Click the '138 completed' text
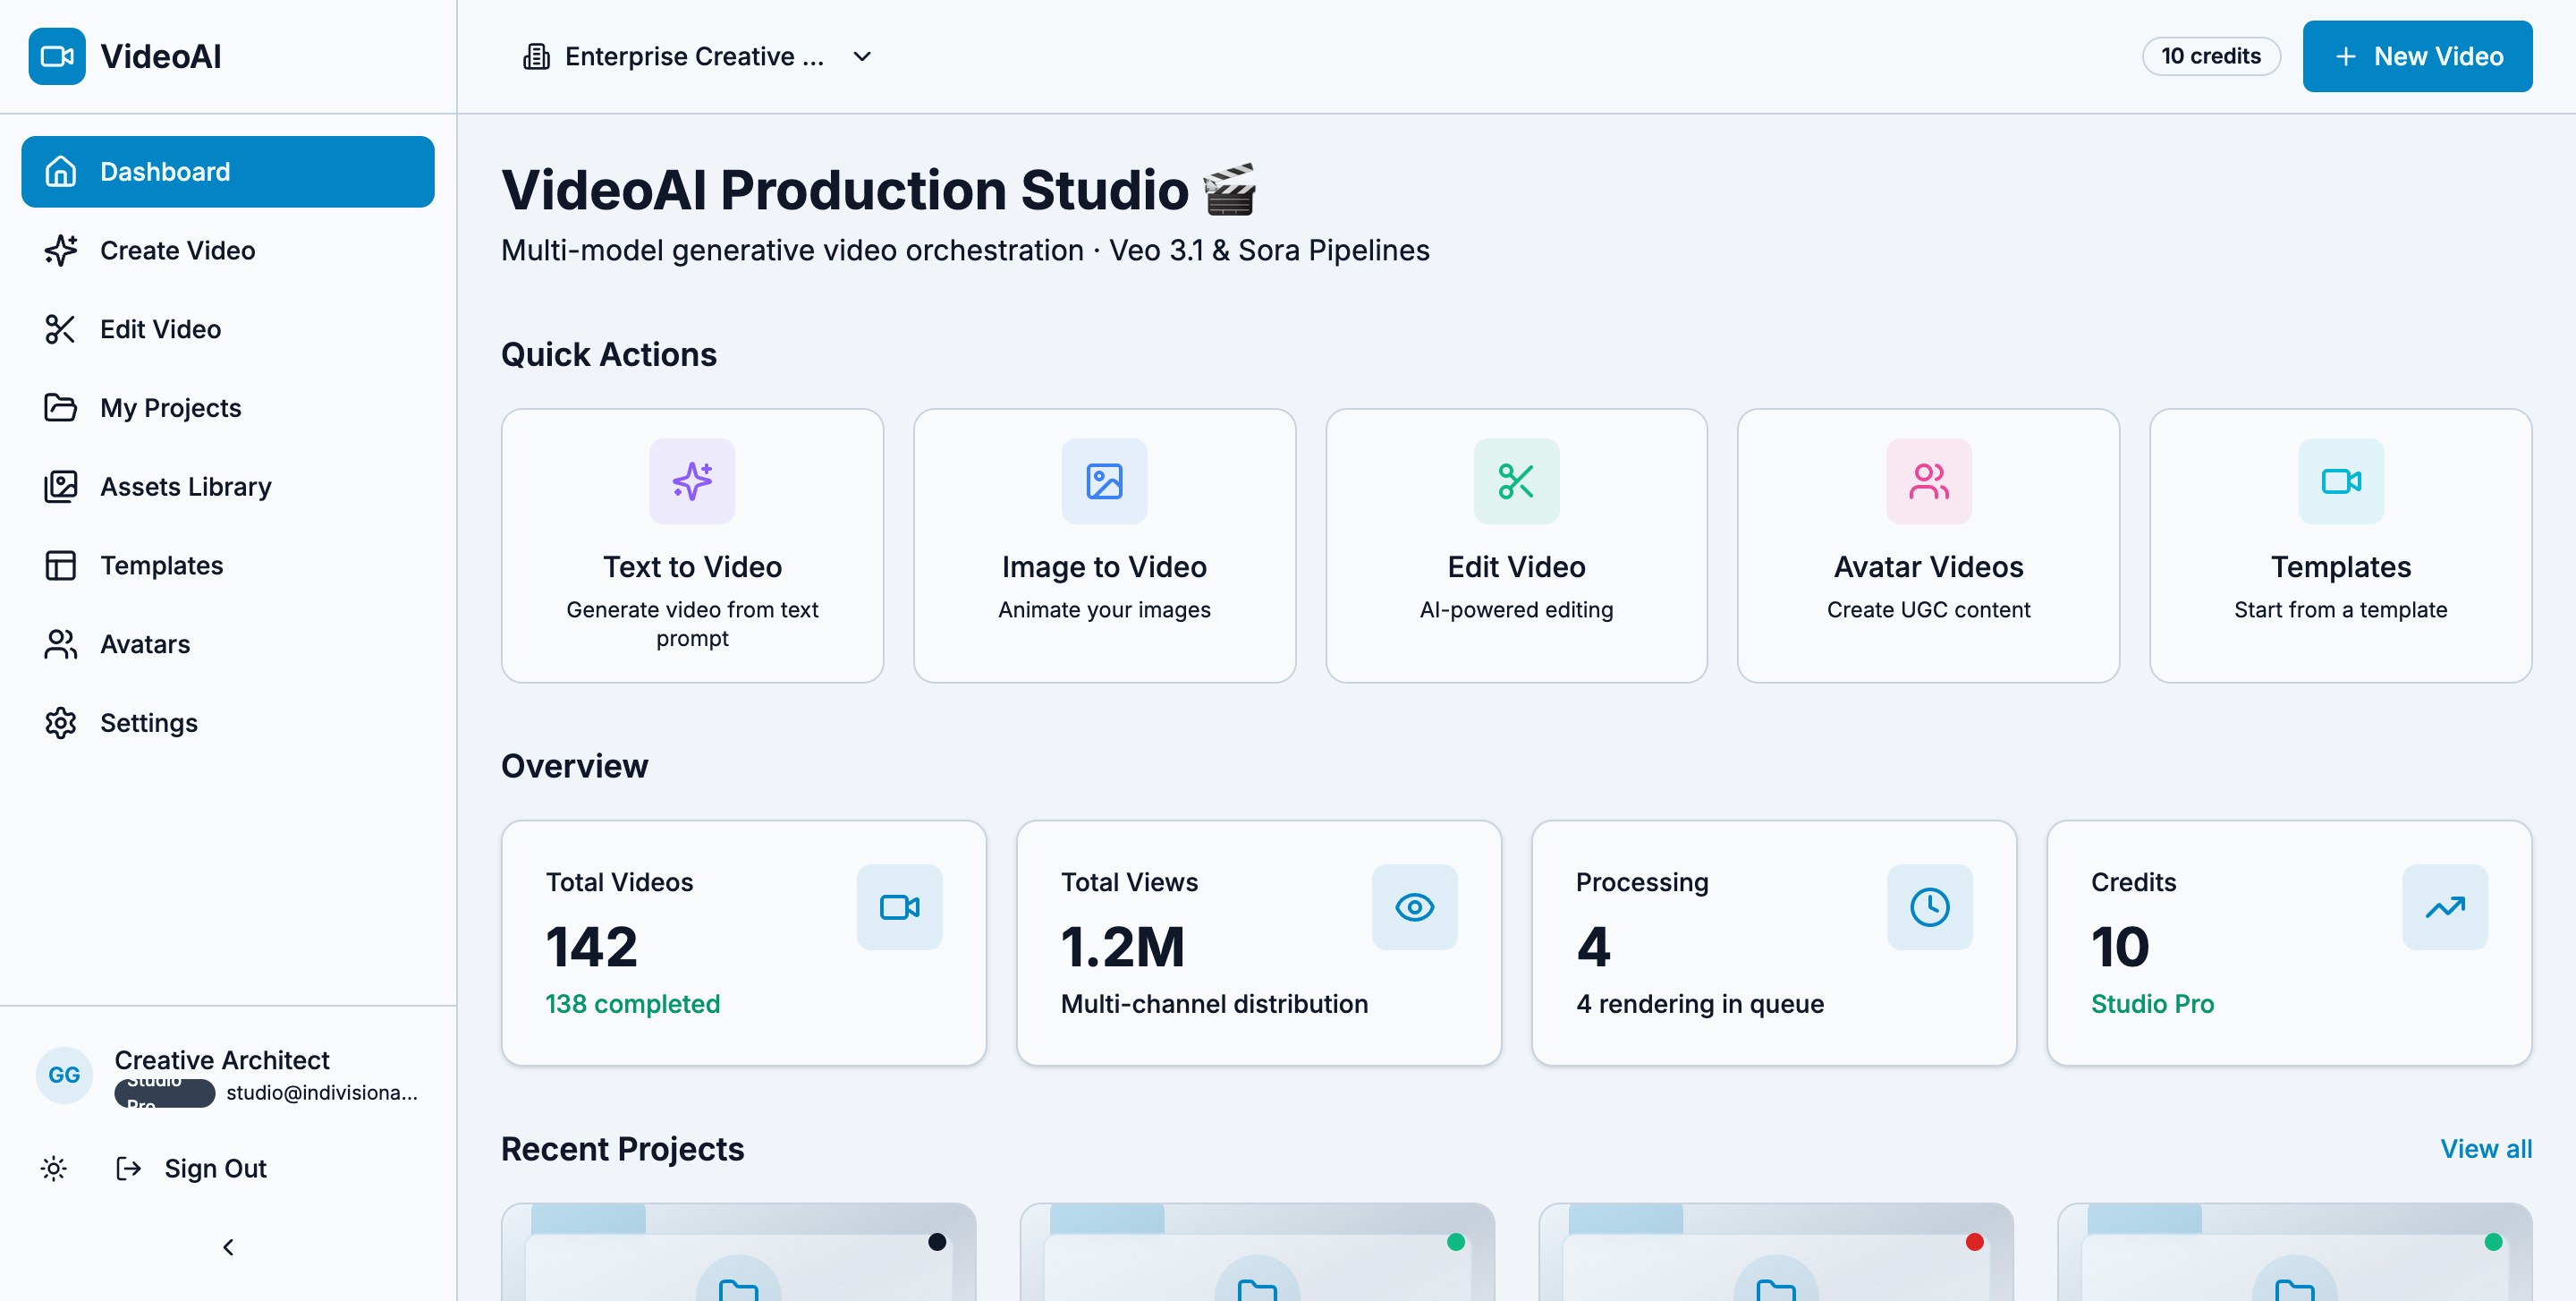Viewport: 2576px width, 1301px height. coord(633,1004)
